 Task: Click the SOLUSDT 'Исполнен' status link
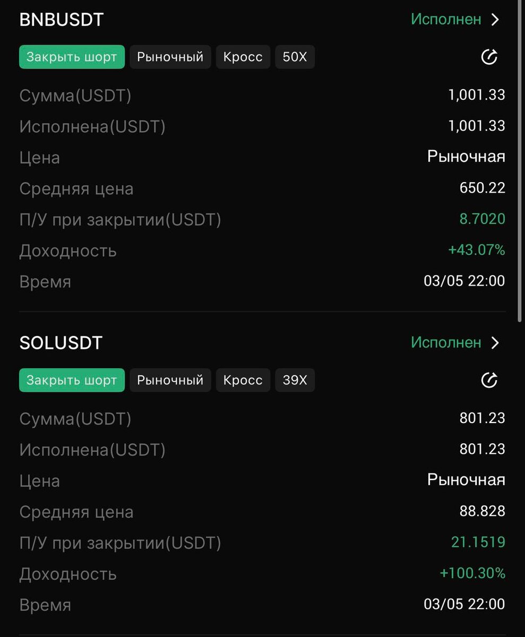pyautogui.click(x=446, y=342)
